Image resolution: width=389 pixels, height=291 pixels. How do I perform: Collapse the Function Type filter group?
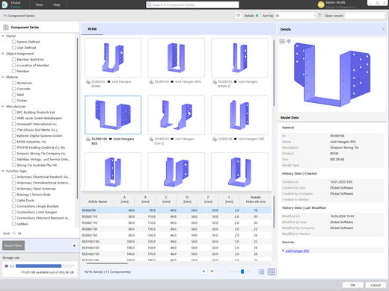[x=3, y=171]
